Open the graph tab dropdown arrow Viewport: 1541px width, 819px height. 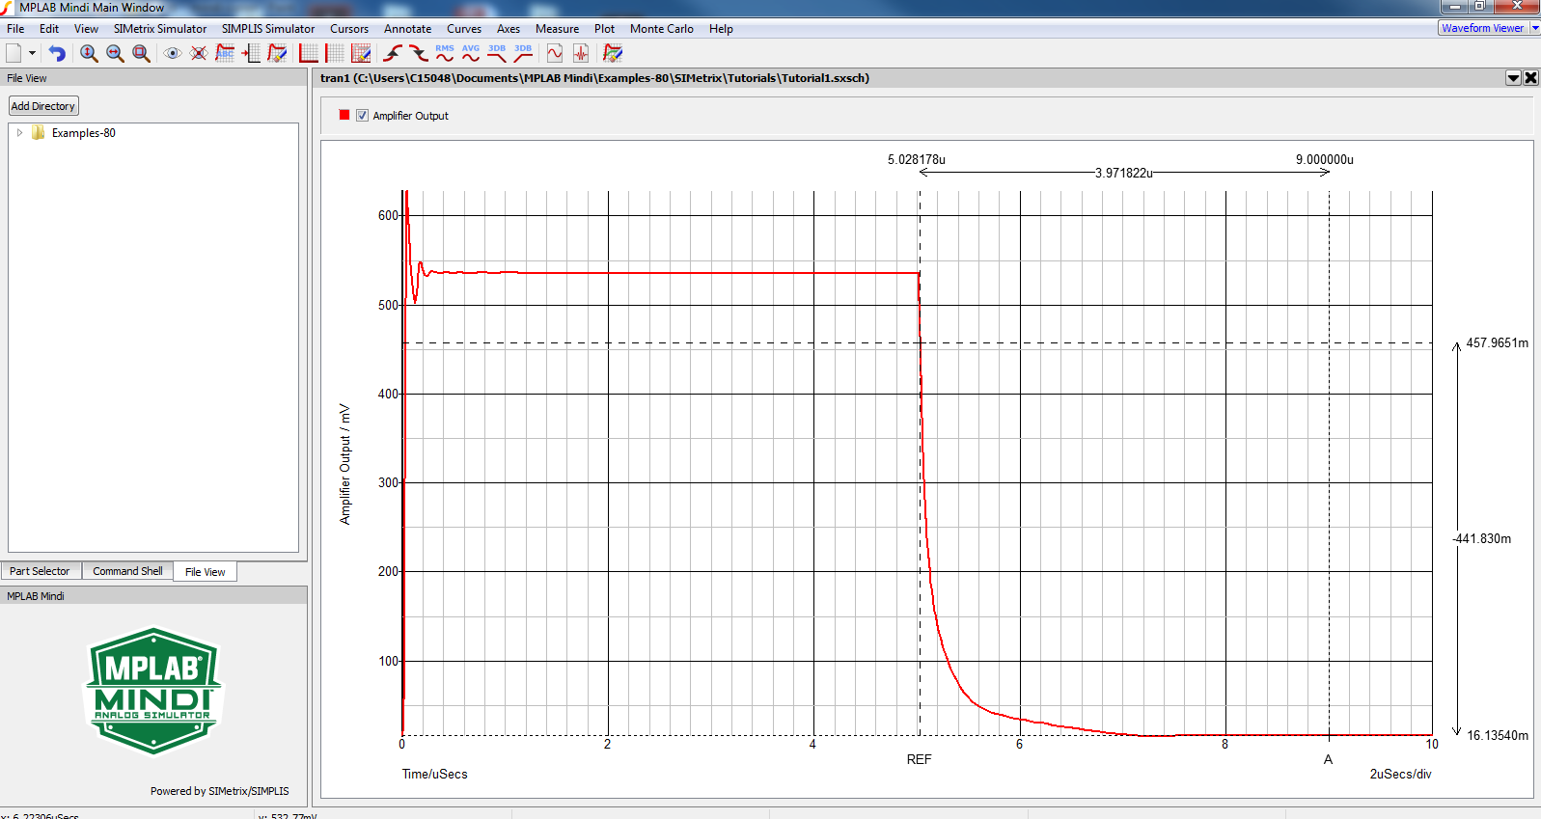(x=1513, y=78)
